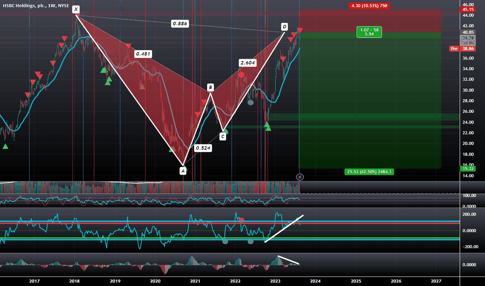Click the 0.886 ratio label

180,23
